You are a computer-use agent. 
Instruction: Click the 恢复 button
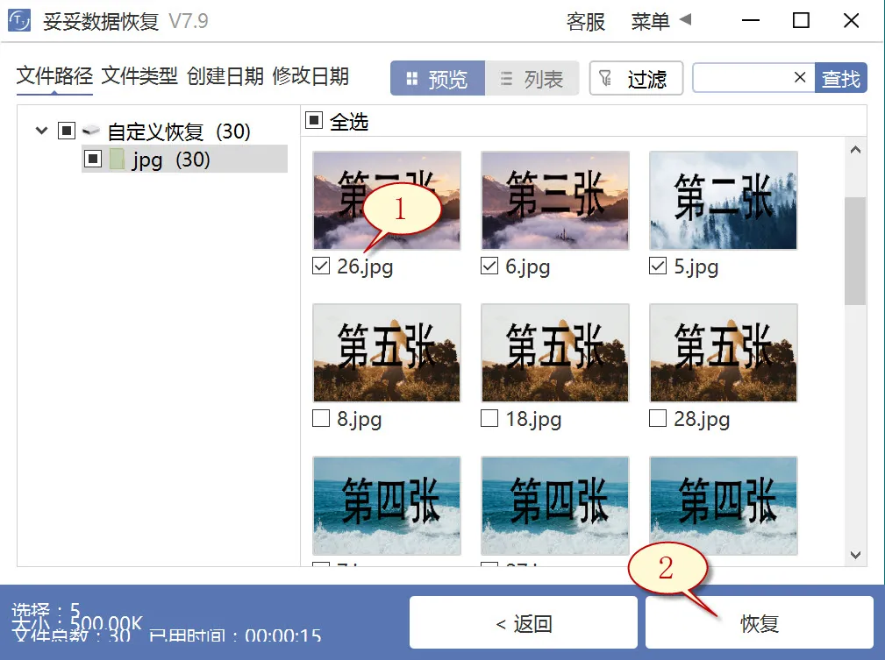[759, 623]
